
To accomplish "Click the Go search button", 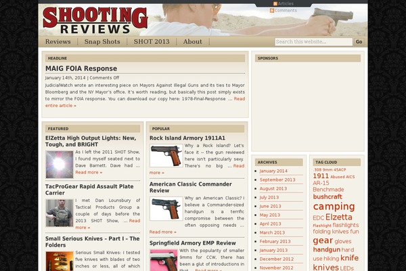I will pyautogui.click(x=359, y=42).
